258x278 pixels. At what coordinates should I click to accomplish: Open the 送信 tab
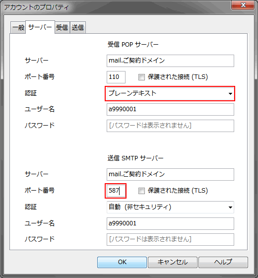(x=78, y=27)
